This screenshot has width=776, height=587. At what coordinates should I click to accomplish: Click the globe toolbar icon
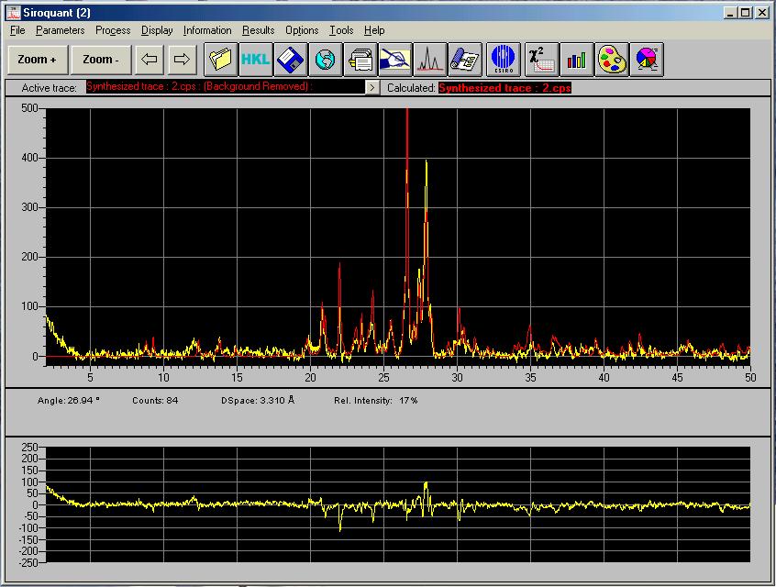point(325,60)
